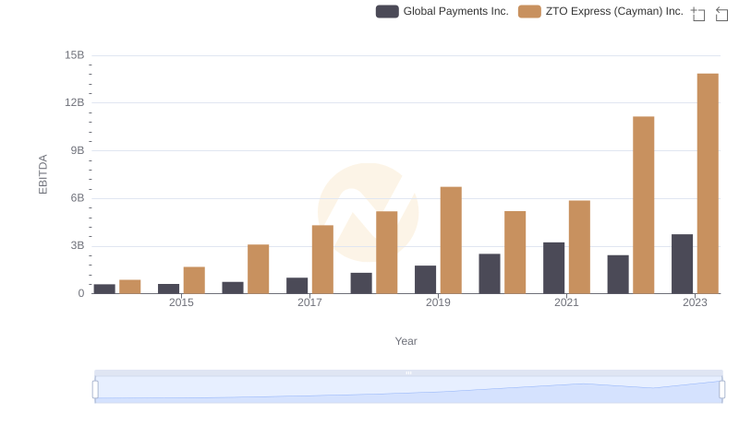Click the ZTO Express 2019 bar
This screenshot has width=739, height=425.
coord(451,241)
